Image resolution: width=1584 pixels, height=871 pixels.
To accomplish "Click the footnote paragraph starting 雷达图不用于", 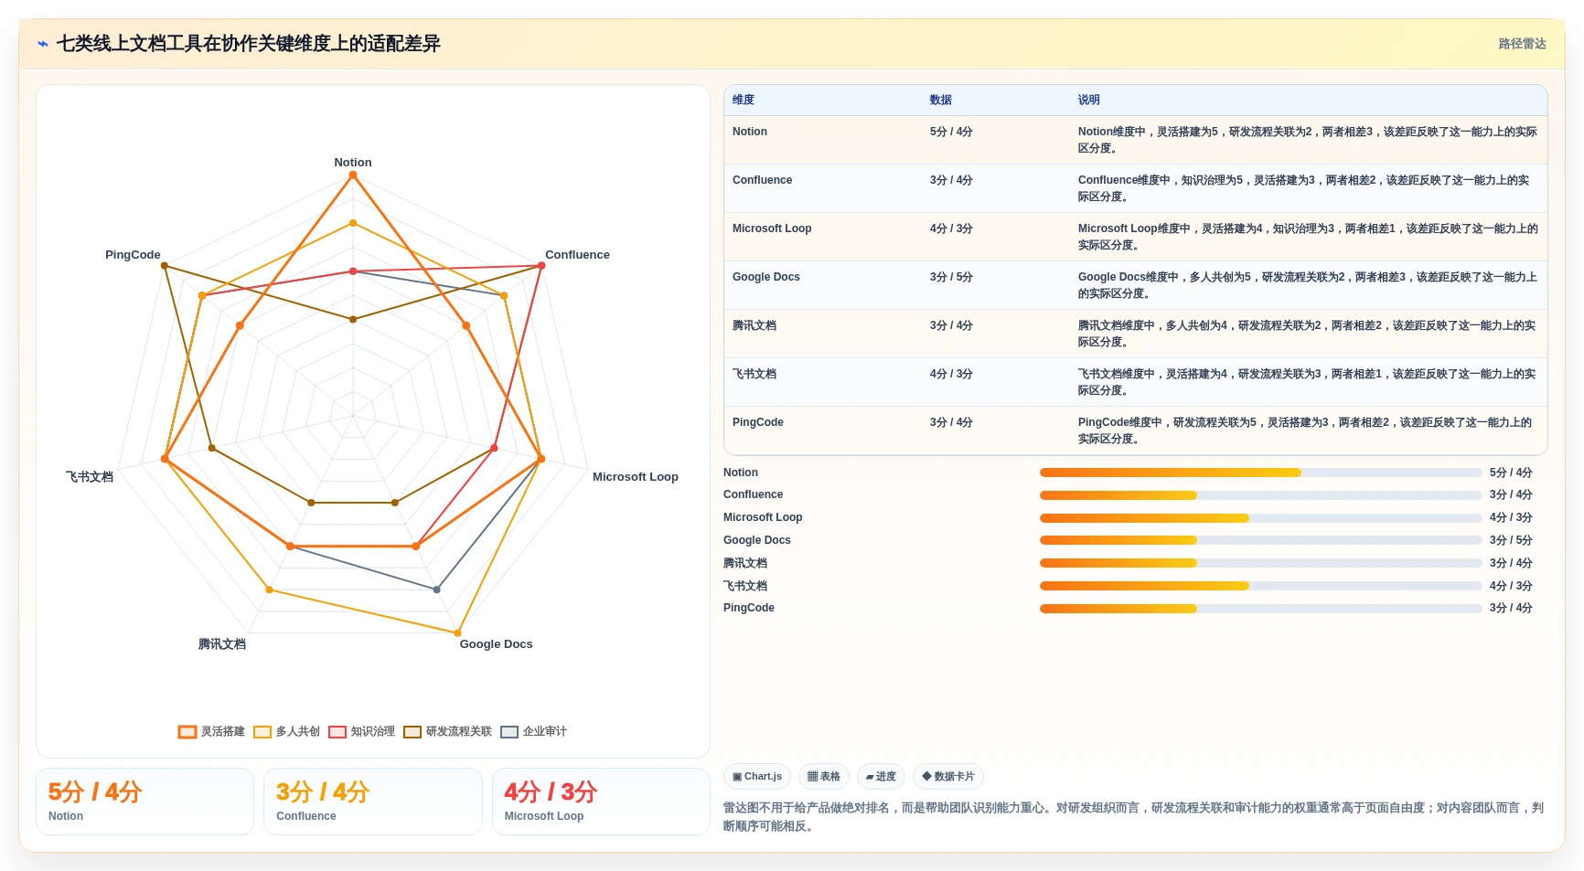I will point(1134,817).
